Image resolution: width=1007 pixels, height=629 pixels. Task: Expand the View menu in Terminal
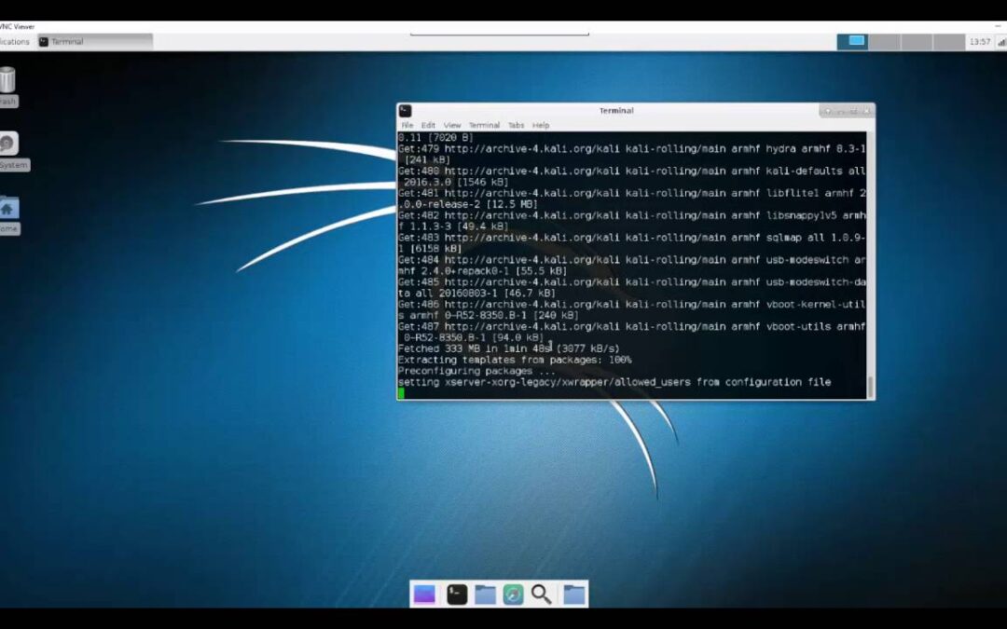(x=452, y=125)
